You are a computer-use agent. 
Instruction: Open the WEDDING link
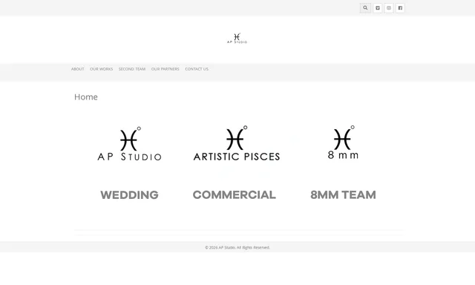[129, 195]
